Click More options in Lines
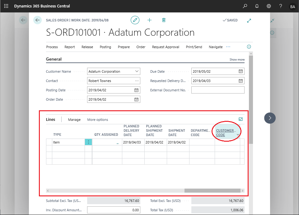The image size is (299, 215). [x=98, y=120]
